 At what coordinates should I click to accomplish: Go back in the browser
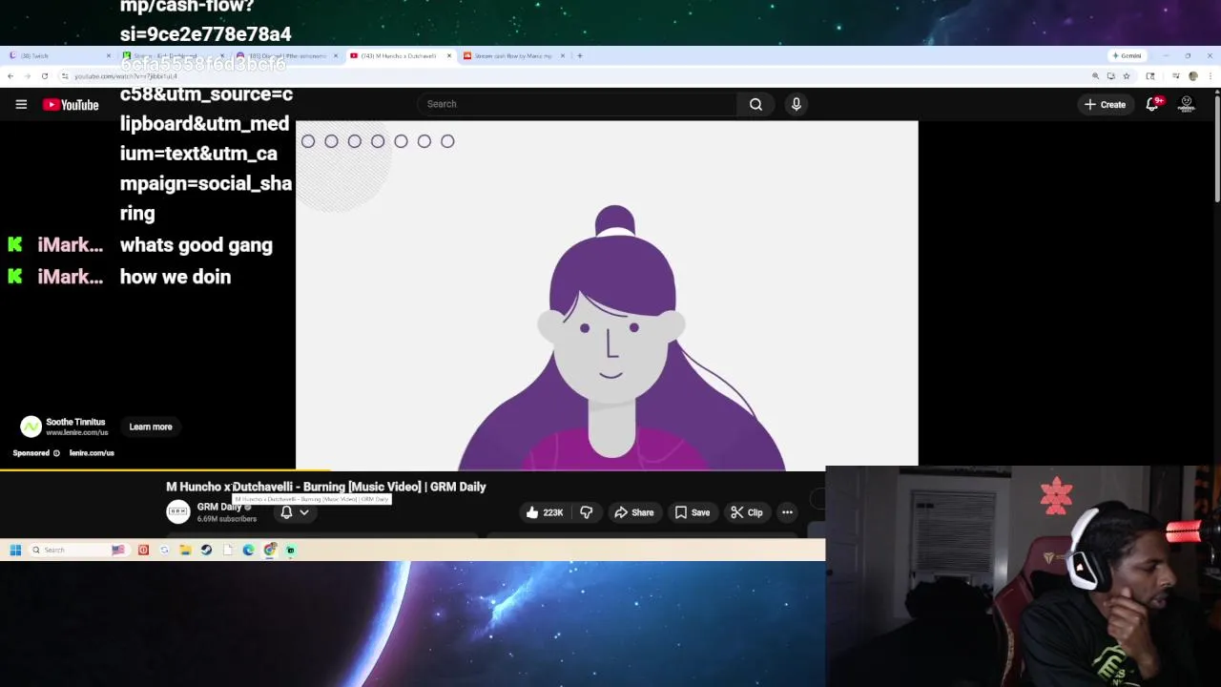(10, 76)
